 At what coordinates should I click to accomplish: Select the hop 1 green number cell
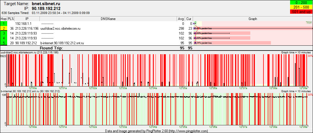(4, 24)
